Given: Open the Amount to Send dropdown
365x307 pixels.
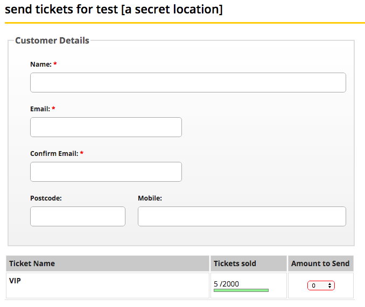Looking at the screenshot, I should click(x=321, y=285).
